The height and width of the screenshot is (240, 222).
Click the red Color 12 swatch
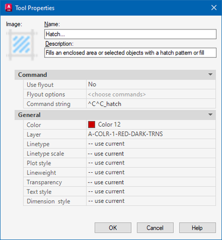pos(91,125)
